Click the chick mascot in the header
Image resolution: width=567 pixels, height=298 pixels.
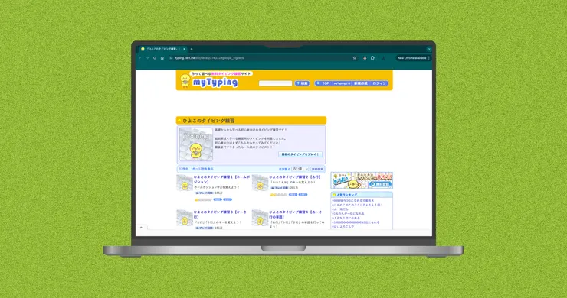click(x=185, y=81)
